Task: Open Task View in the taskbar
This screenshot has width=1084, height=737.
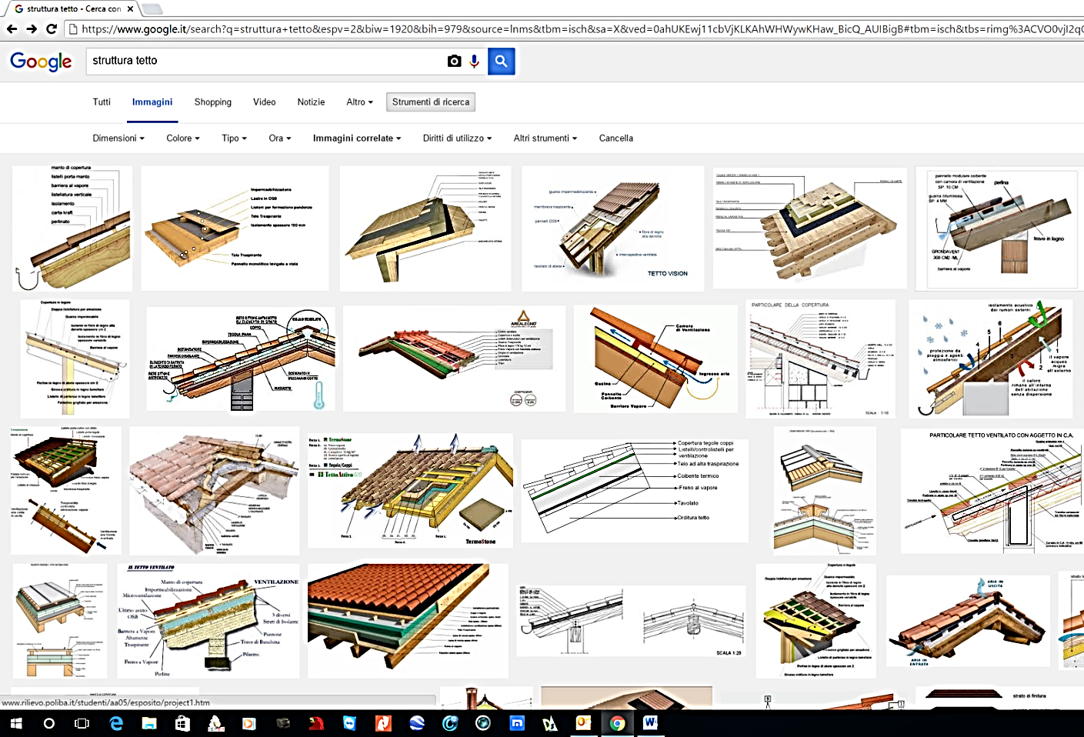Action: (x=82, y=723)
